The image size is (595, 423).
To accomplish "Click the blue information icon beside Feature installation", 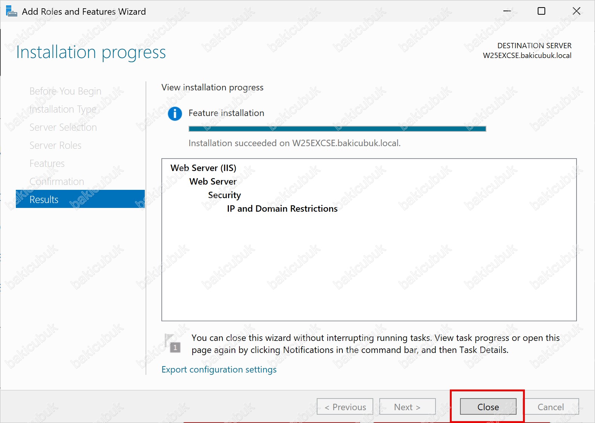I will [175, 113].
